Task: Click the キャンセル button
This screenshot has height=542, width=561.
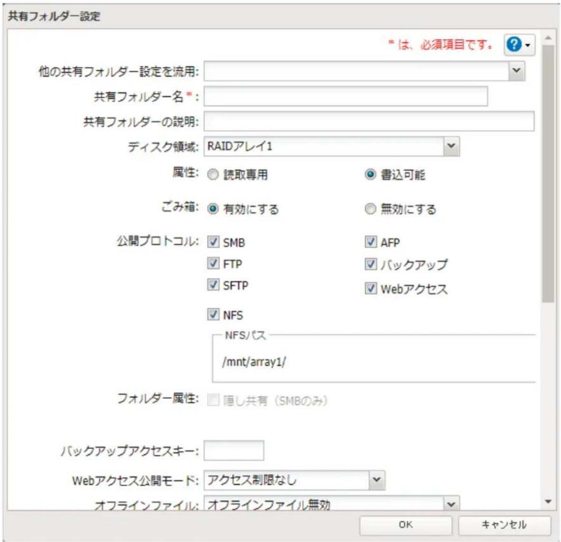Action: point(504,525)
